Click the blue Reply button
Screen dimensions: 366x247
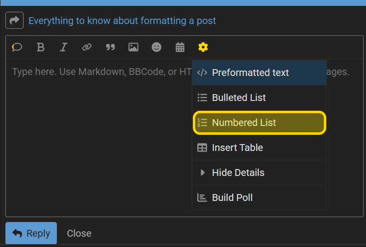click(31, 233)
